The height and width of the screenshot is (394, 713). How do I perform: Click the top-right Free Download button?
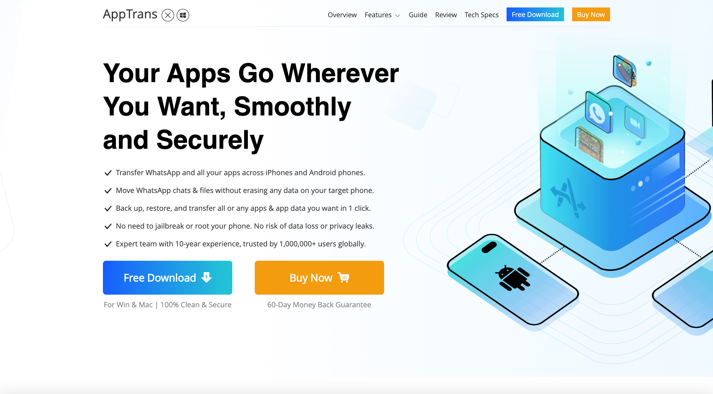pos(535,14)
